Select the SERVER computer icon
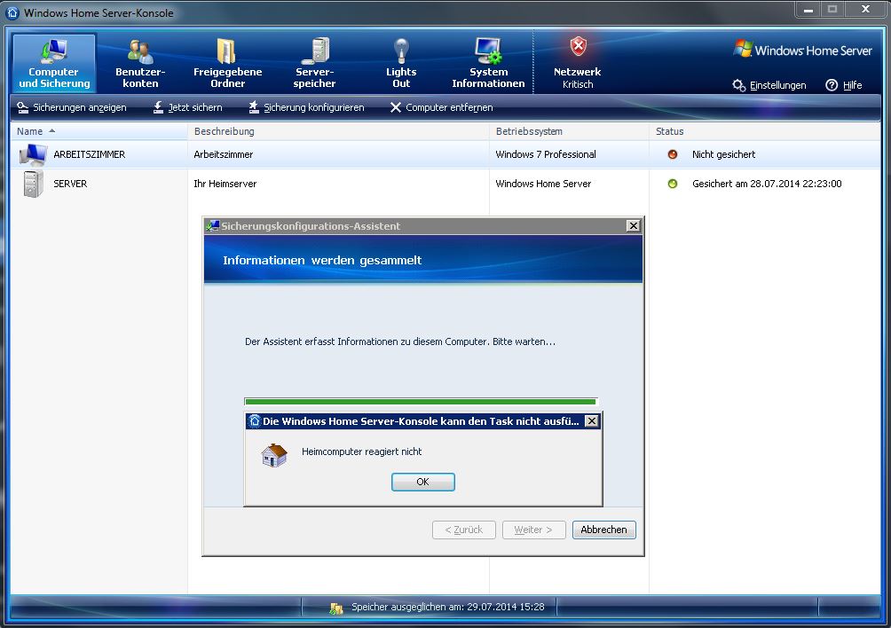 [33, 184]
